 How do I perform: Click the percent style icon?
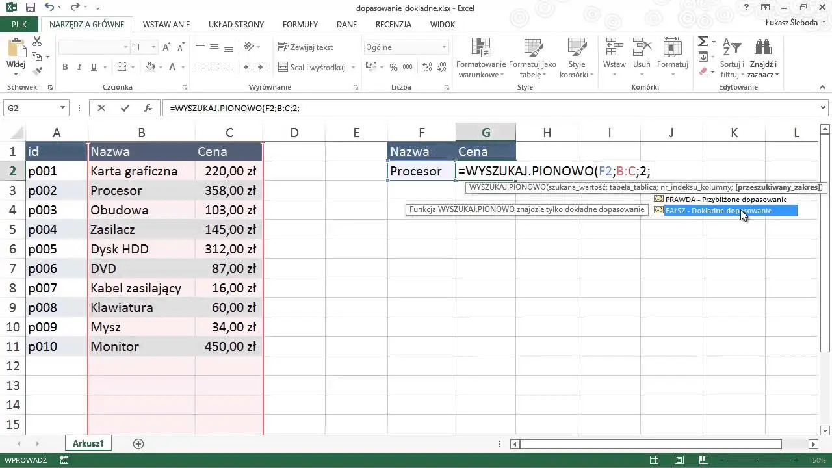pyautogui.click(x=393, y=67)
